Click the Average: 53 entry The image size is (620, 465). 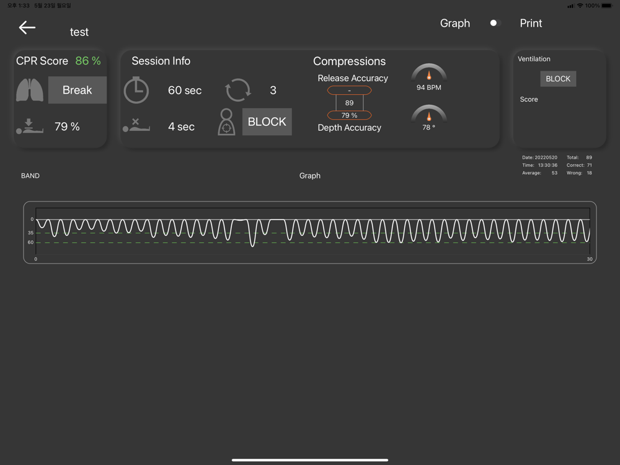(x=539, y=173)
